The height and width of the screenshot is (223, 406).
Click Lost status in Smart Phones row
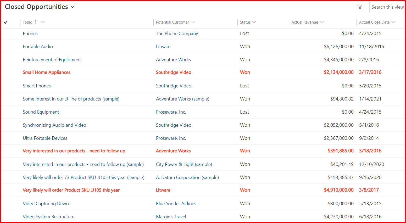point(244,86)
